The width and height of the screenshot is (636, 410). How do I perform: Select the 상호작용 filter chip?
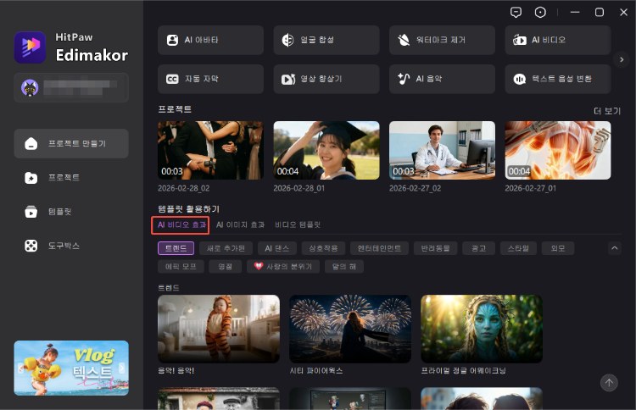323,248
